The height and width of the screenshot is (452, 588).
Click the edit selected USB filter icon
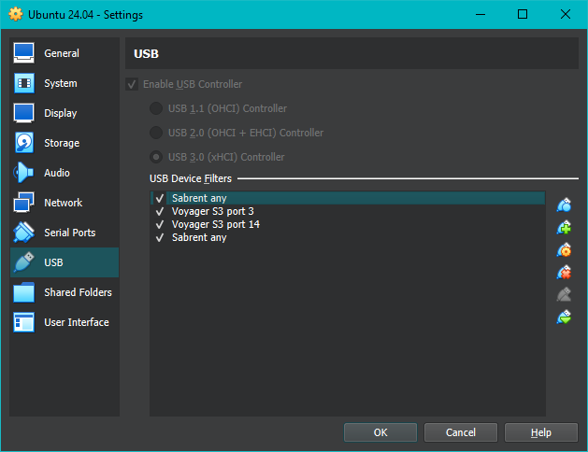coord(564,250)
